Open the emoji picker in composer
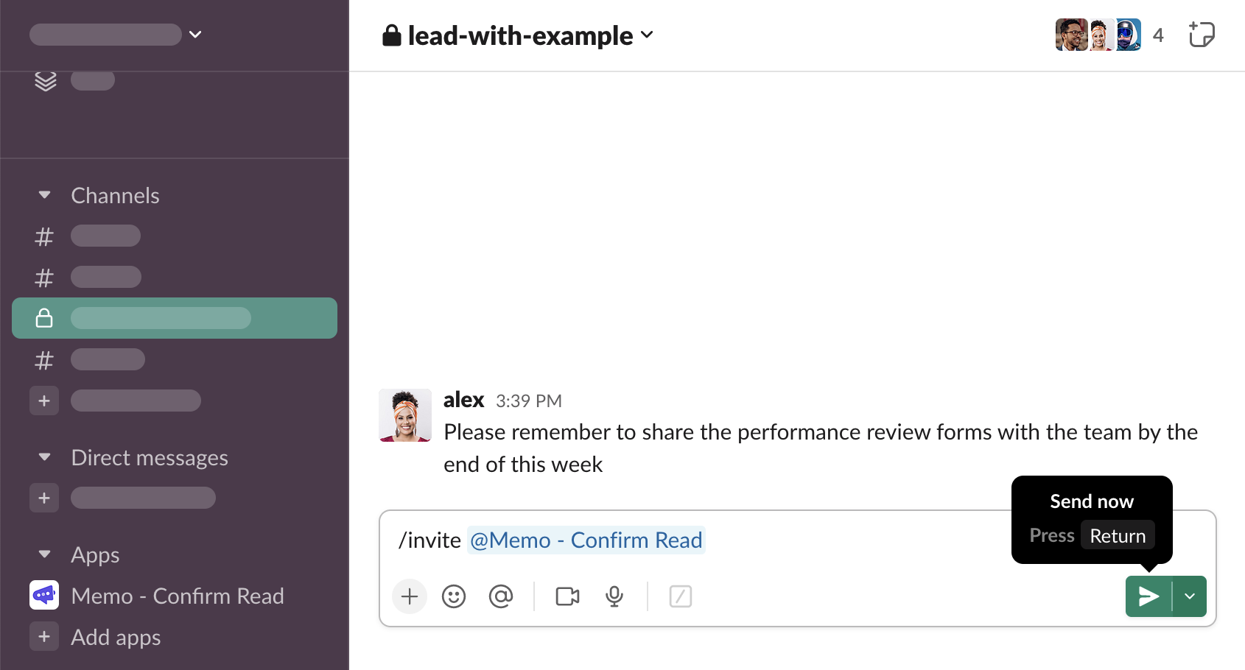Screen dimensions: 1245x670 [x=454, y=596]
